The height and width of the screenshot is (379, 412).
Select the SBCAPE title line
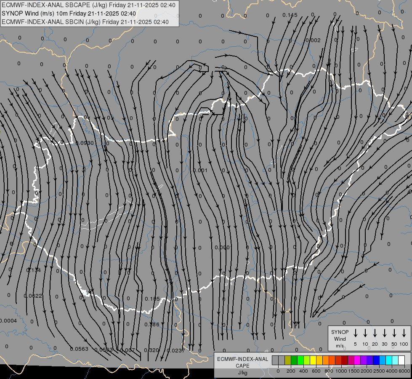[88, 5]
